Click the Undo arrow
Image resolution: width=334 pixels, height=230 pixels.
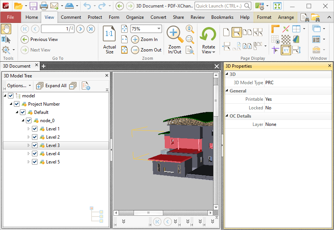coord(87,6)
